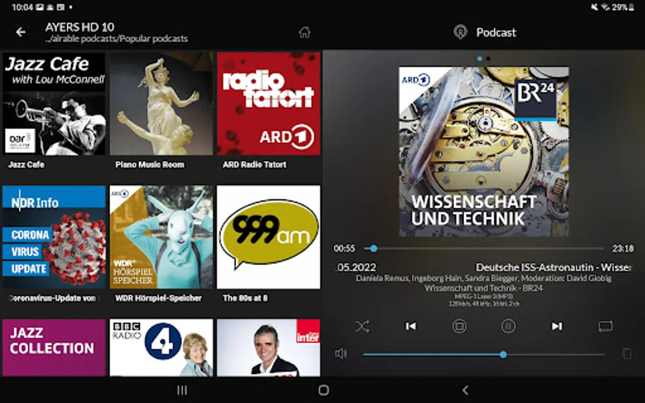
Task: Click the Podcast header label
Action: click(x=496, y=32)
